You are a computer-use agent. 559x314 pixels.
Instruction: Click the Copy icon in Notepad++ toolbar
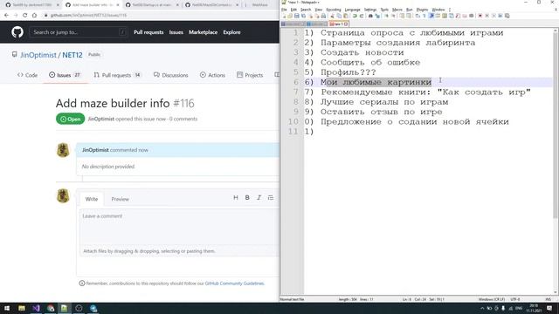339,16
